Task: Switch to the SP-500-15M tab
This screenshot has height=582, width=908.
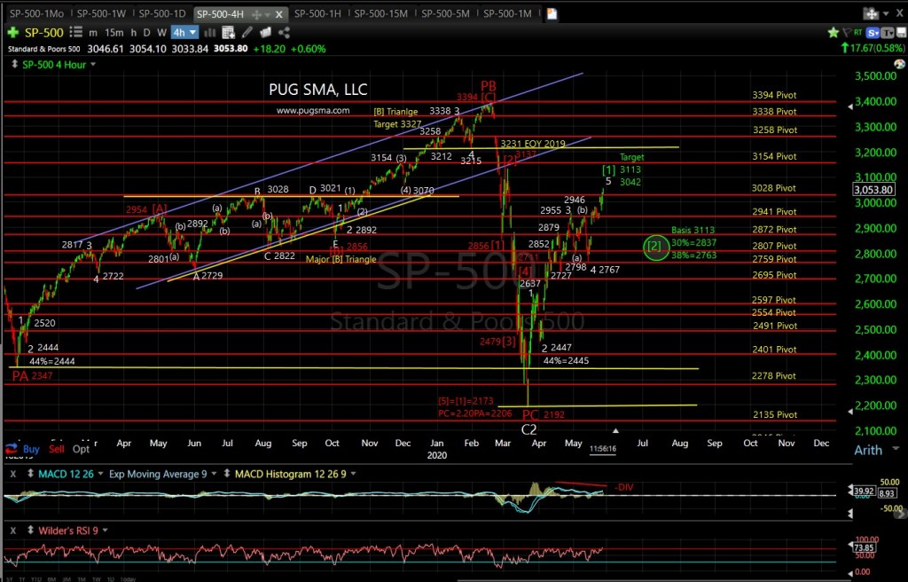Action: [x=380, y=13]
